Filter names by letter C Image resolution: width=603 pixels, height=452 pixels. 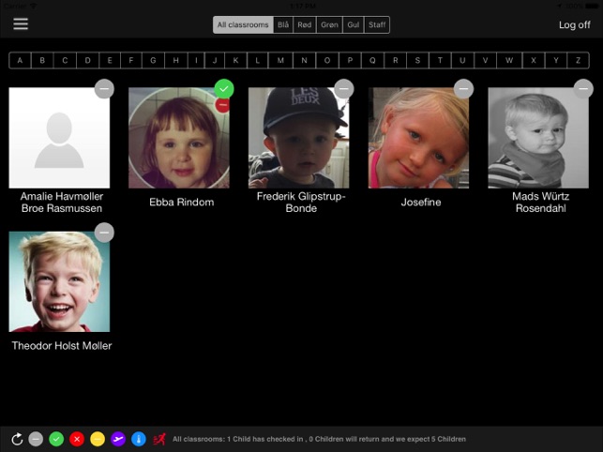click(65, 60)
